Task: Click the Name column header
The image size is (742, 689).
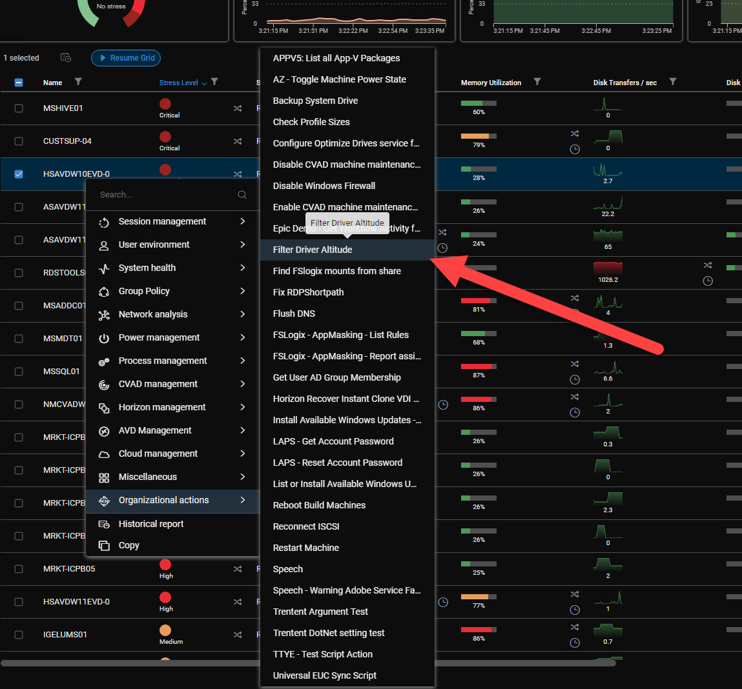Action: tap(52, 83)
